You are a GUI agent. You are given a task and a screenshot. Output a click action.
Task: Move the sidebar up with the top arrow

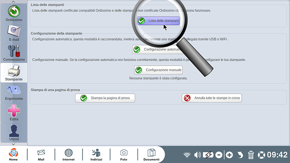pos(13,2)
